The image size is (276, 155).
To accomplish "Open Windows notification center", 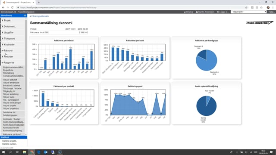I will click(x=271, y=152).
